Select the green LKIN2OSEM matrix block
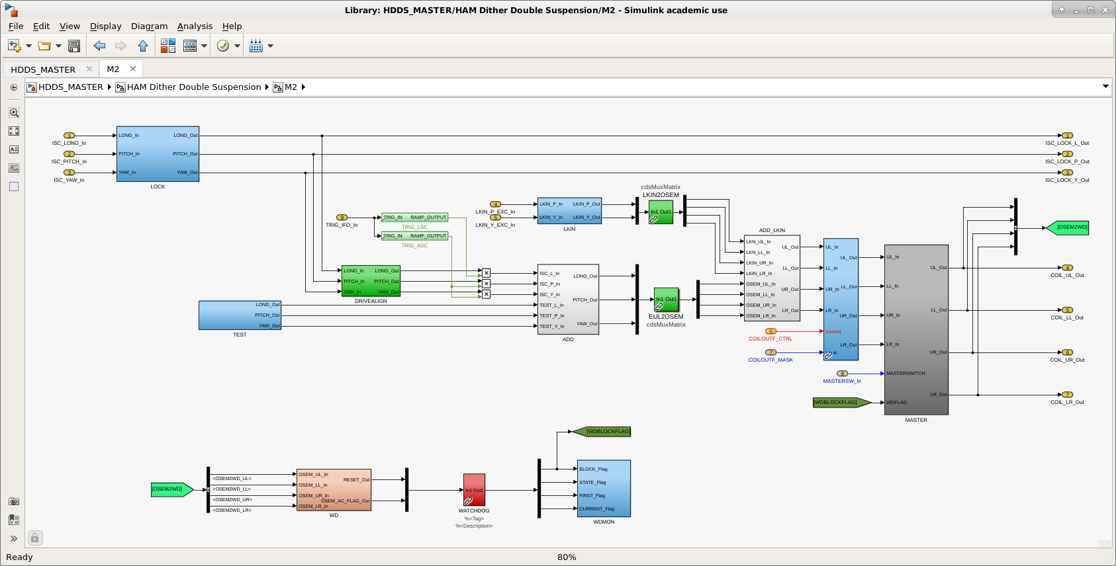This screenshot has height=566, width=1116. pyautogui.click(x=661, y=212)
